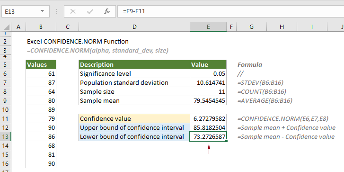Select column D header

(134, 27)
